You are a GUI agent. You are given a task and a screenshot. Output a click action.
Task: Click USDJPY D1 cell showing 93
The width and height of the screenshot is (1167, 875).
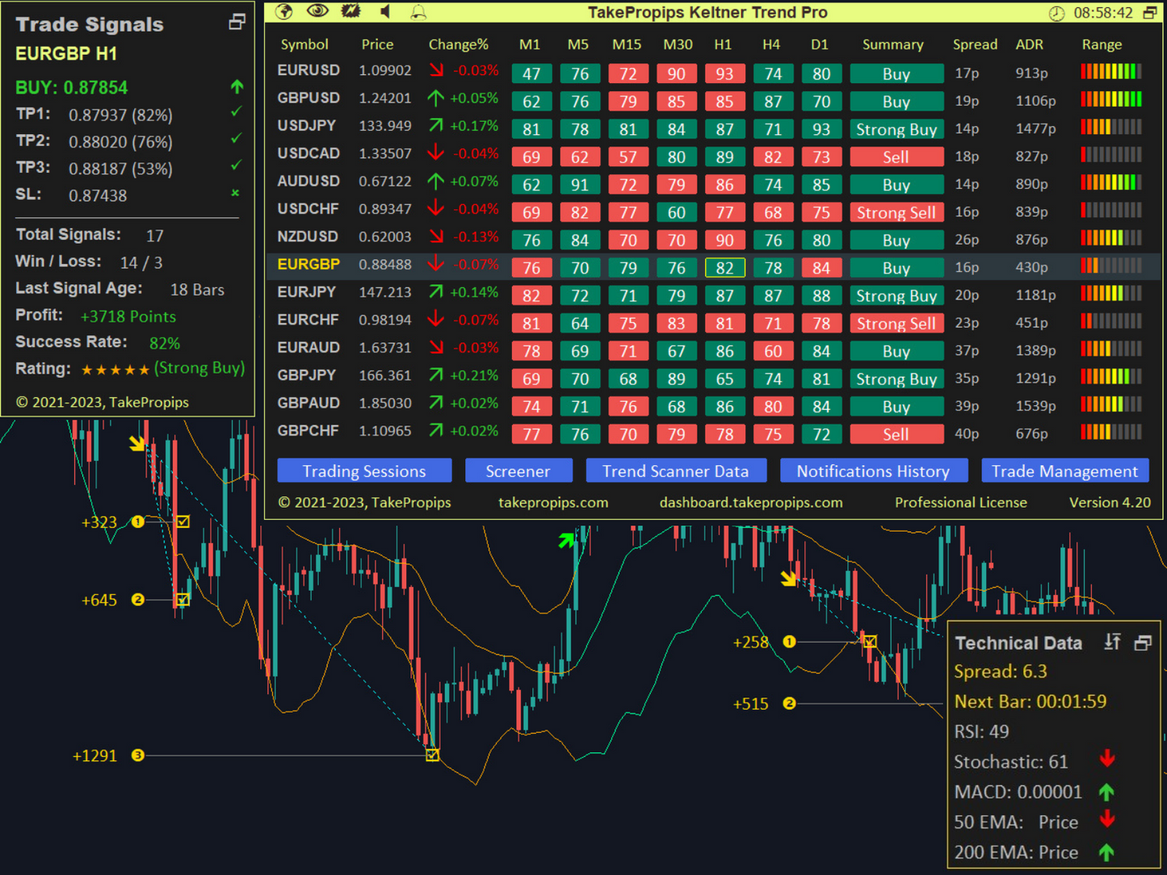(x=821, y=129)
